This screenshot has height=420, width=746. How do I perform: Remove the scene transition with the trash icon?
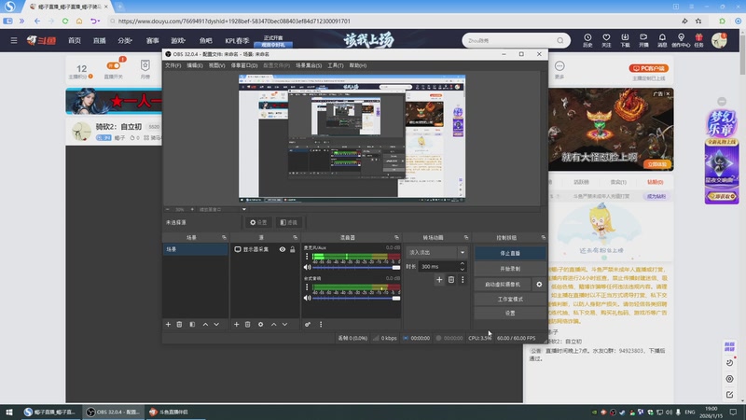pos(451,279)
